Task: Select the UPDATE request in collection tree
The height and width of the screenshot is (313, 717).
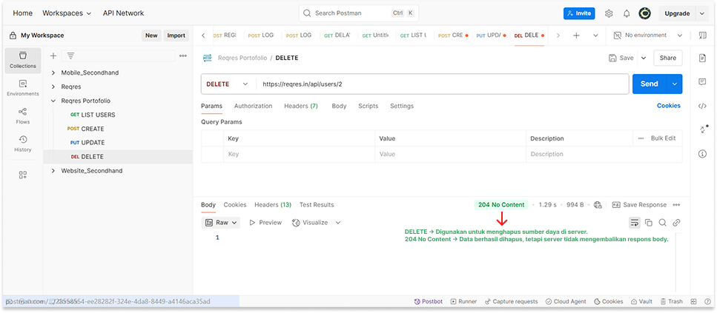Action: click(x=93, y=142)
